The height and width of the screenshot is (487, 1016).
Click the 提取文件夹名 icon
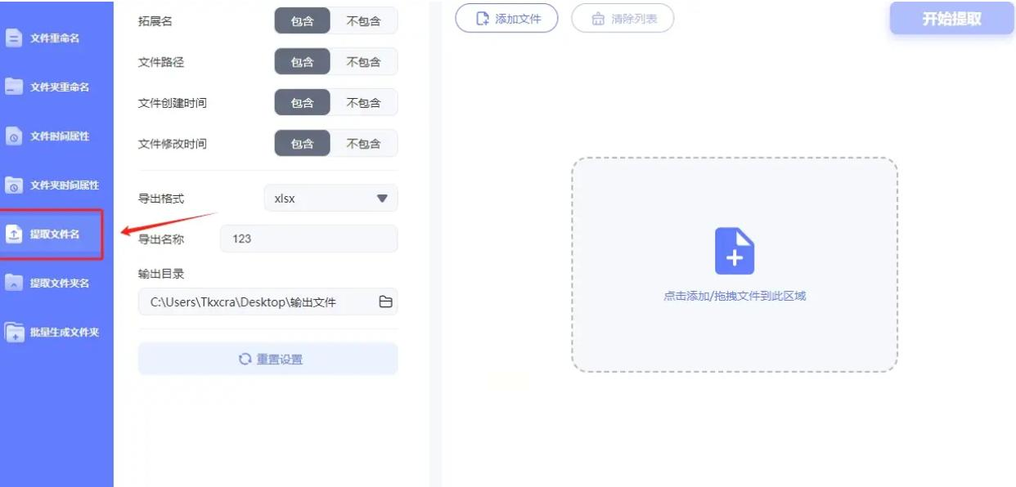tap(14, 284)
